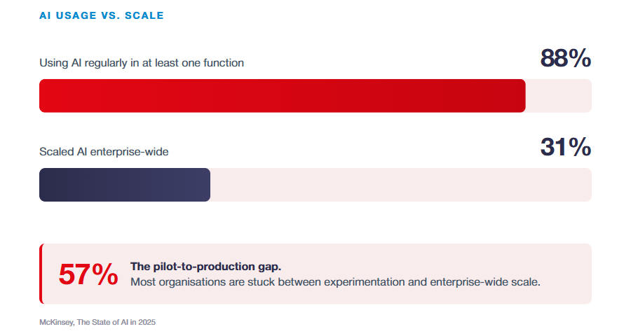Click 'The pilot-to-production gap.' bold heading

[205, 267]
